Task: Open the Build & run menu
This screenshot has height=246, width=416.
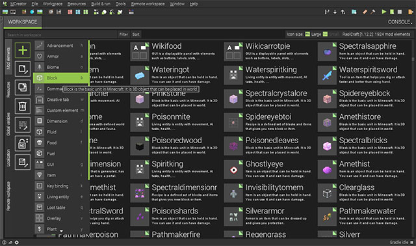Action: pos(101,4)
